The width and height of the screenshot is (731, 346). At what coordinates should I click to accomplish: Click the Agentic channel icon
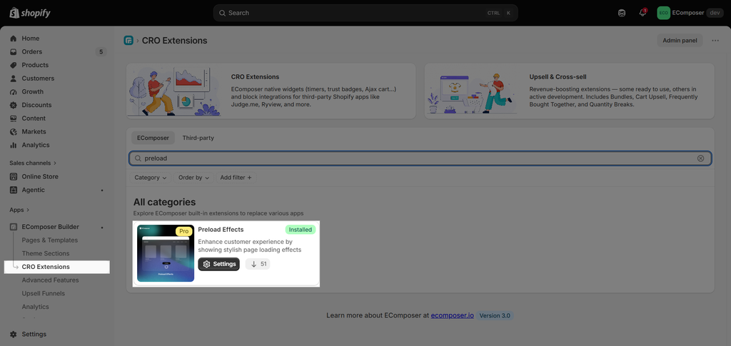(x=14, y=190)
